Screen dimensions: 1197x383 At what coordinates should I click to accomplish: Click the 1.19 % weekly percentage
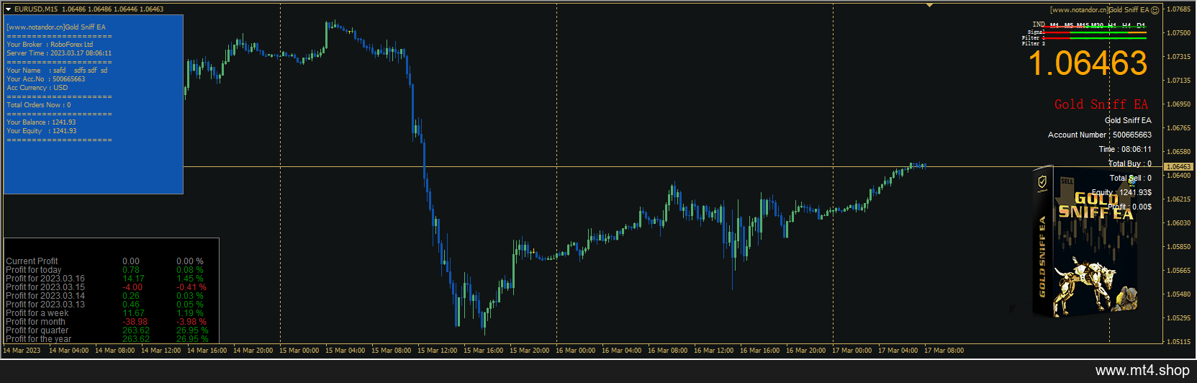(190, 313)
